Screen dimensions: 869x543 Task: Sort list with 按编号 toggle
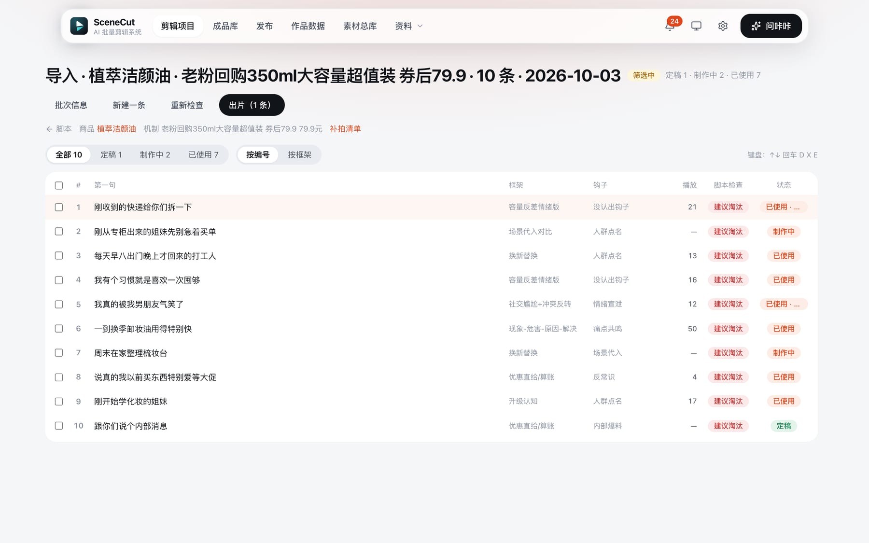(x=258, y=155)
